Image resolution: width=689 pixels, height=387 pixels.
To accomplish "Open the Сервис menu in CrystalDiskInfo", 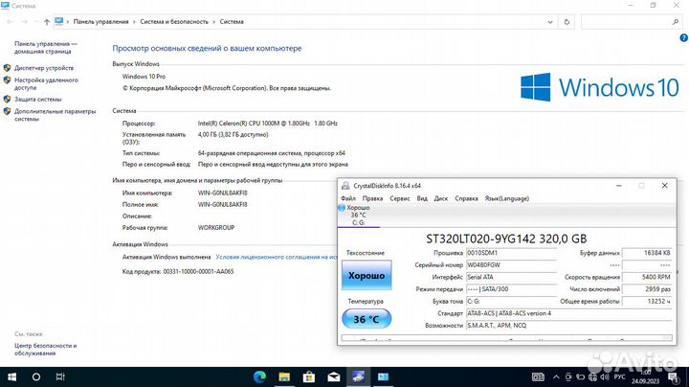I will (400, 198).
